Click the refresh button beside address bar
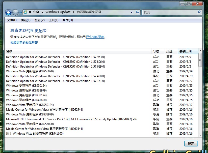The height and width of the screenshot is (153, 208). tap(137, 12)
